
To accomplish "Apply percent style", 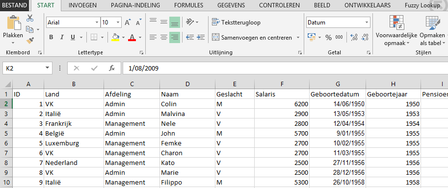I will coord(329,37).
